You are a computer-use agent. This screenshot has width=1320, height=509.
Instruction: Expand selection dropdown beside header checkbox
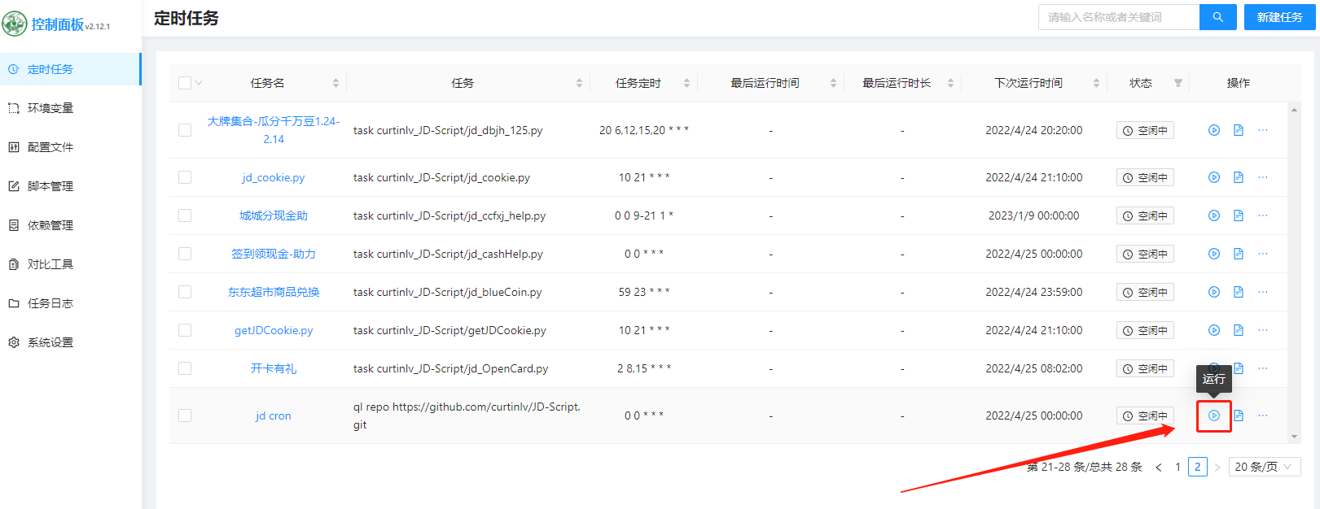pos(199,83)
